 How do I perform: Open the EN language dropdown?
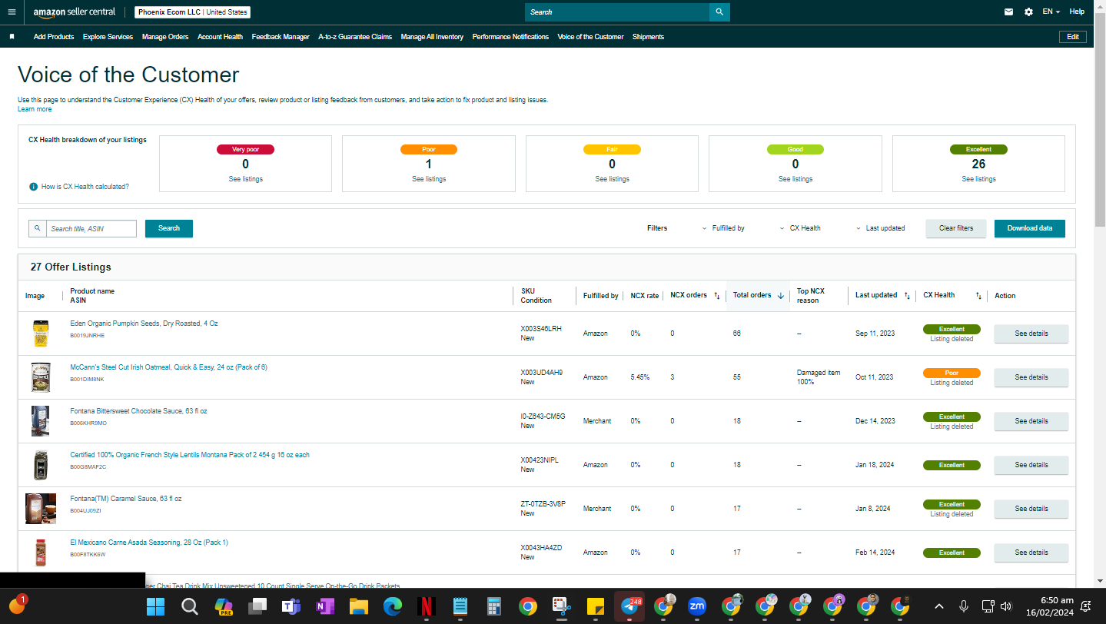(x=1051, y=12)
